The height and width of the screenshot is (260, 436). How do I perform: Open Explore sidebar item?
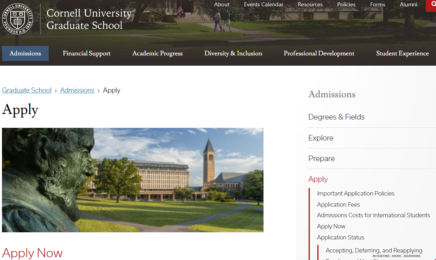coord(321,138)
